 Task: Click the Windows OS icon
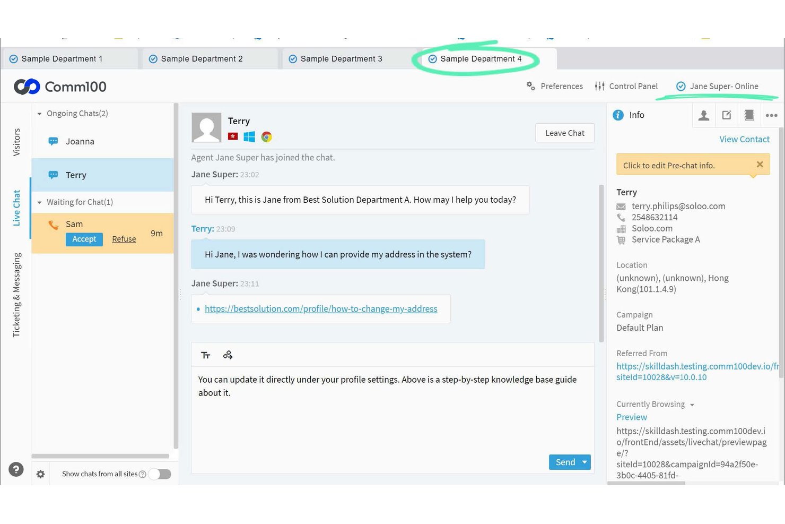pyautogui.click(x=249, y=136)
